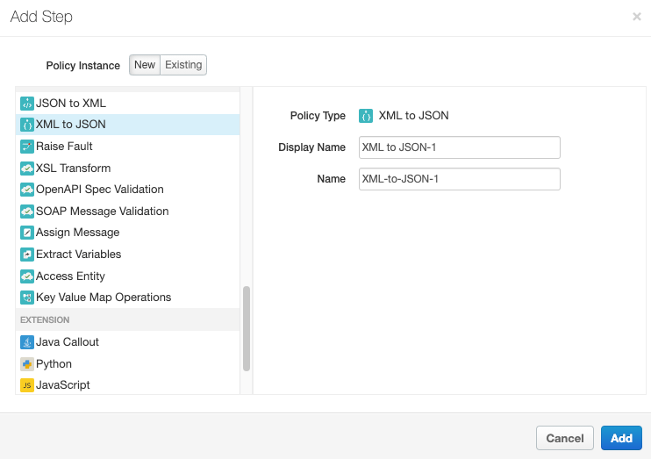Switch Policy Instance to New
651x459 pixels.
pyautogui.click(x=145, y=65)
